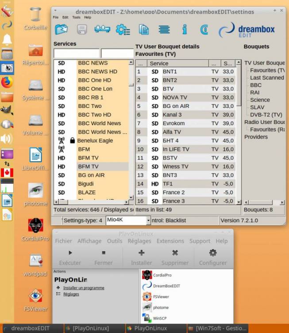
Task: Switch to [PlayOnLinux] taskbar entry
Action: pyautogui.click(x=94, y=328)
